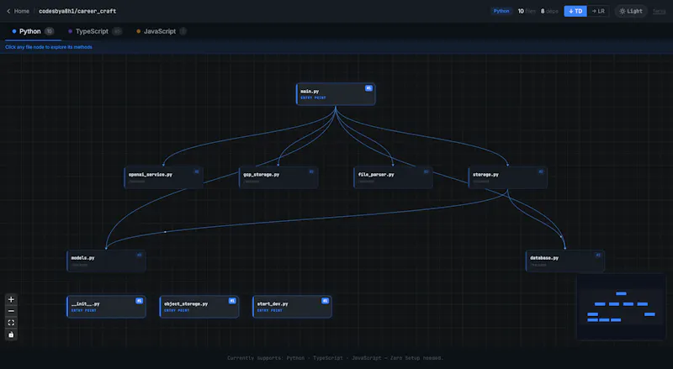Click the badge on main.py node

point(368,88)
